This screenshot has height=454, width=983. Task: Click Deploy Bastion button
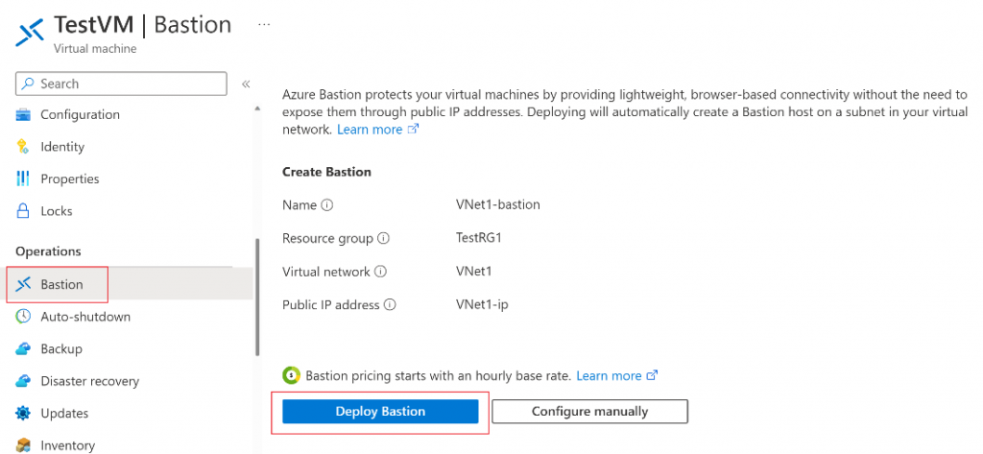380,412
